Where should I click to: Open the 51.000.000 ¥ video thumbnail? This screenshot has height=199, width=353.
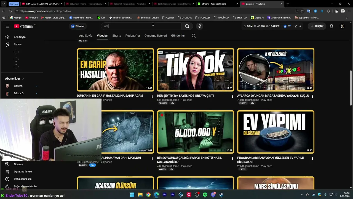click(x=196, y=132)
